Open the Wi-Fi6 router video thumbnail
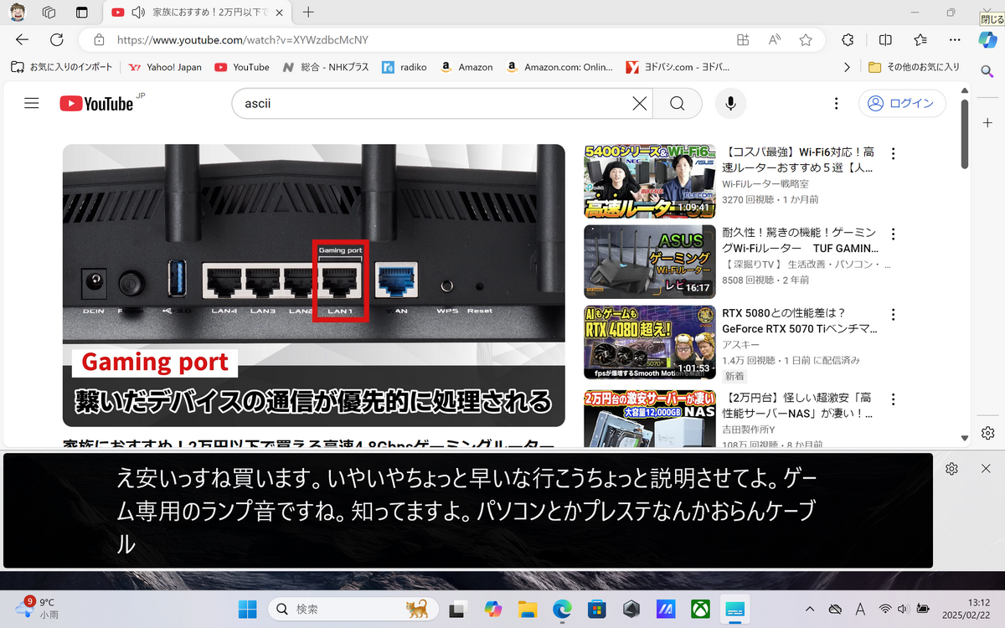Viewport: 1005px width, 628px height. (x=650, y=180)
